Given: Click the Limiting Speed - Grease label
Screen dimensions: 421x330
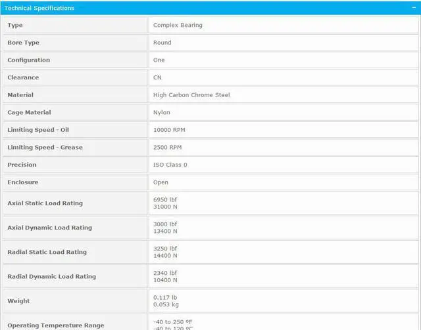Looking at the screenshot, I should (x=45, y=148).
